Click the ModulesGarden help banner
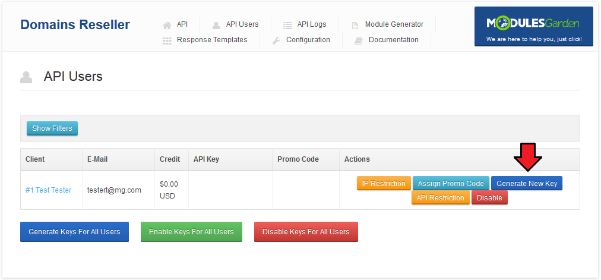Viewport: 601px width, 280px height. tap(533, 27)
